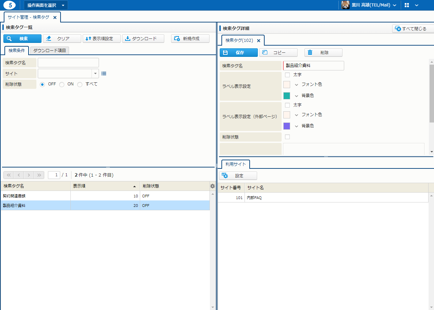Tick the 削除状態 checkbox in the detail panel
The width and height of the screenshot is (434, 310).
tap(287, 137)
